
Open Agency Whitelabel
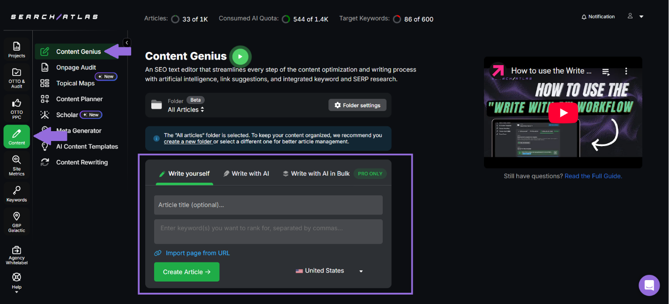tap(16, 255)
